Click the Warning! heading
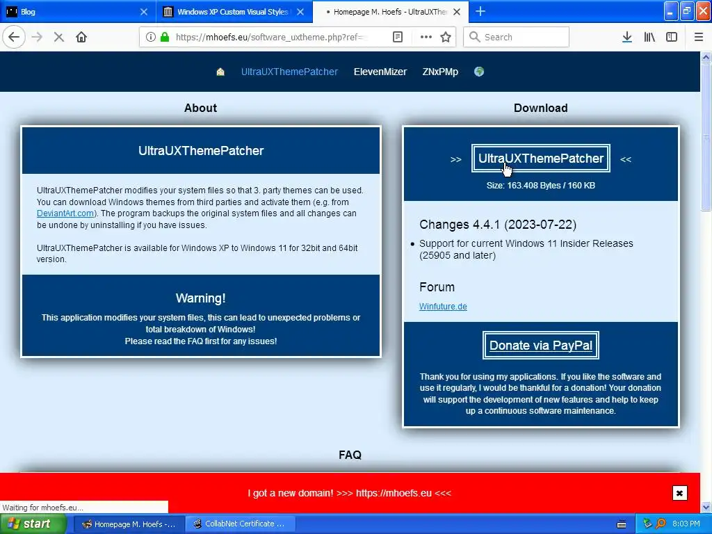Viewport: 712px width, 534px height. [201, 298]
